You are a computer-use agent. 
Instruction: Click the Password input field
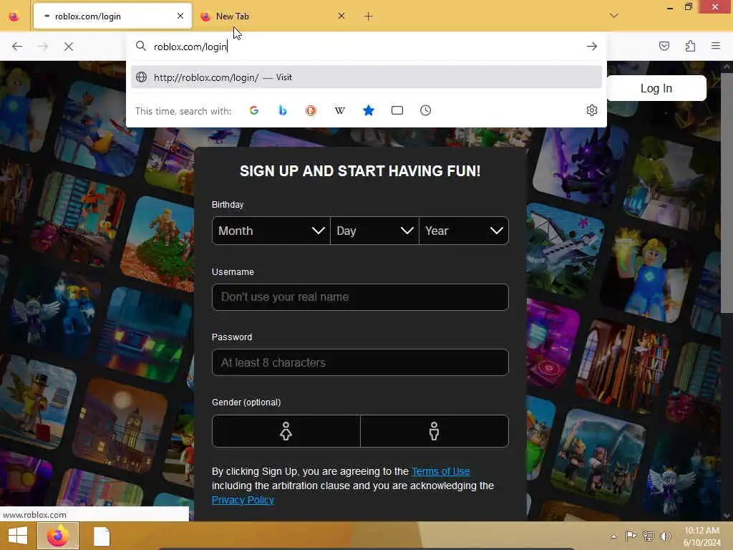click(360, 362)
